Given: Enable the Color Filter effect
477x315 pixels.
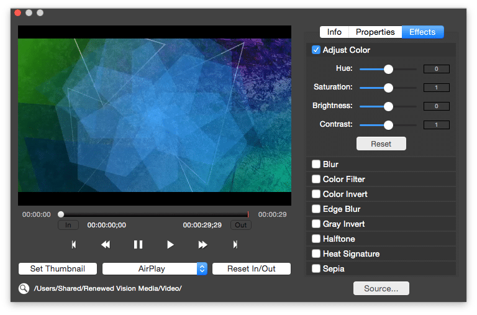Looking at the screenshot, I should [x=316, y=179].
